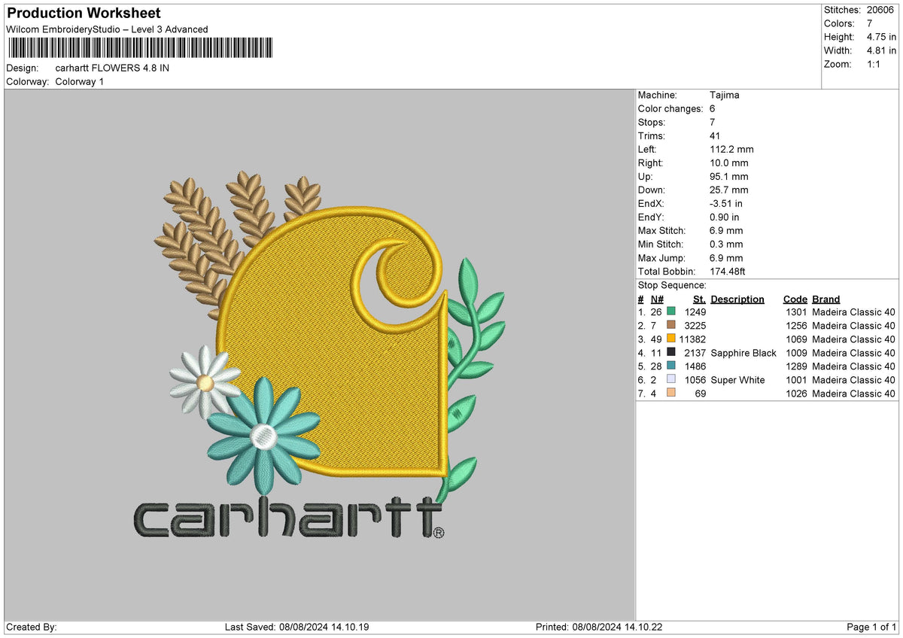Click the Created By footer label
The width and height of the screenshot is (903, 638).
pyautogui.click(x=32, y=627)
